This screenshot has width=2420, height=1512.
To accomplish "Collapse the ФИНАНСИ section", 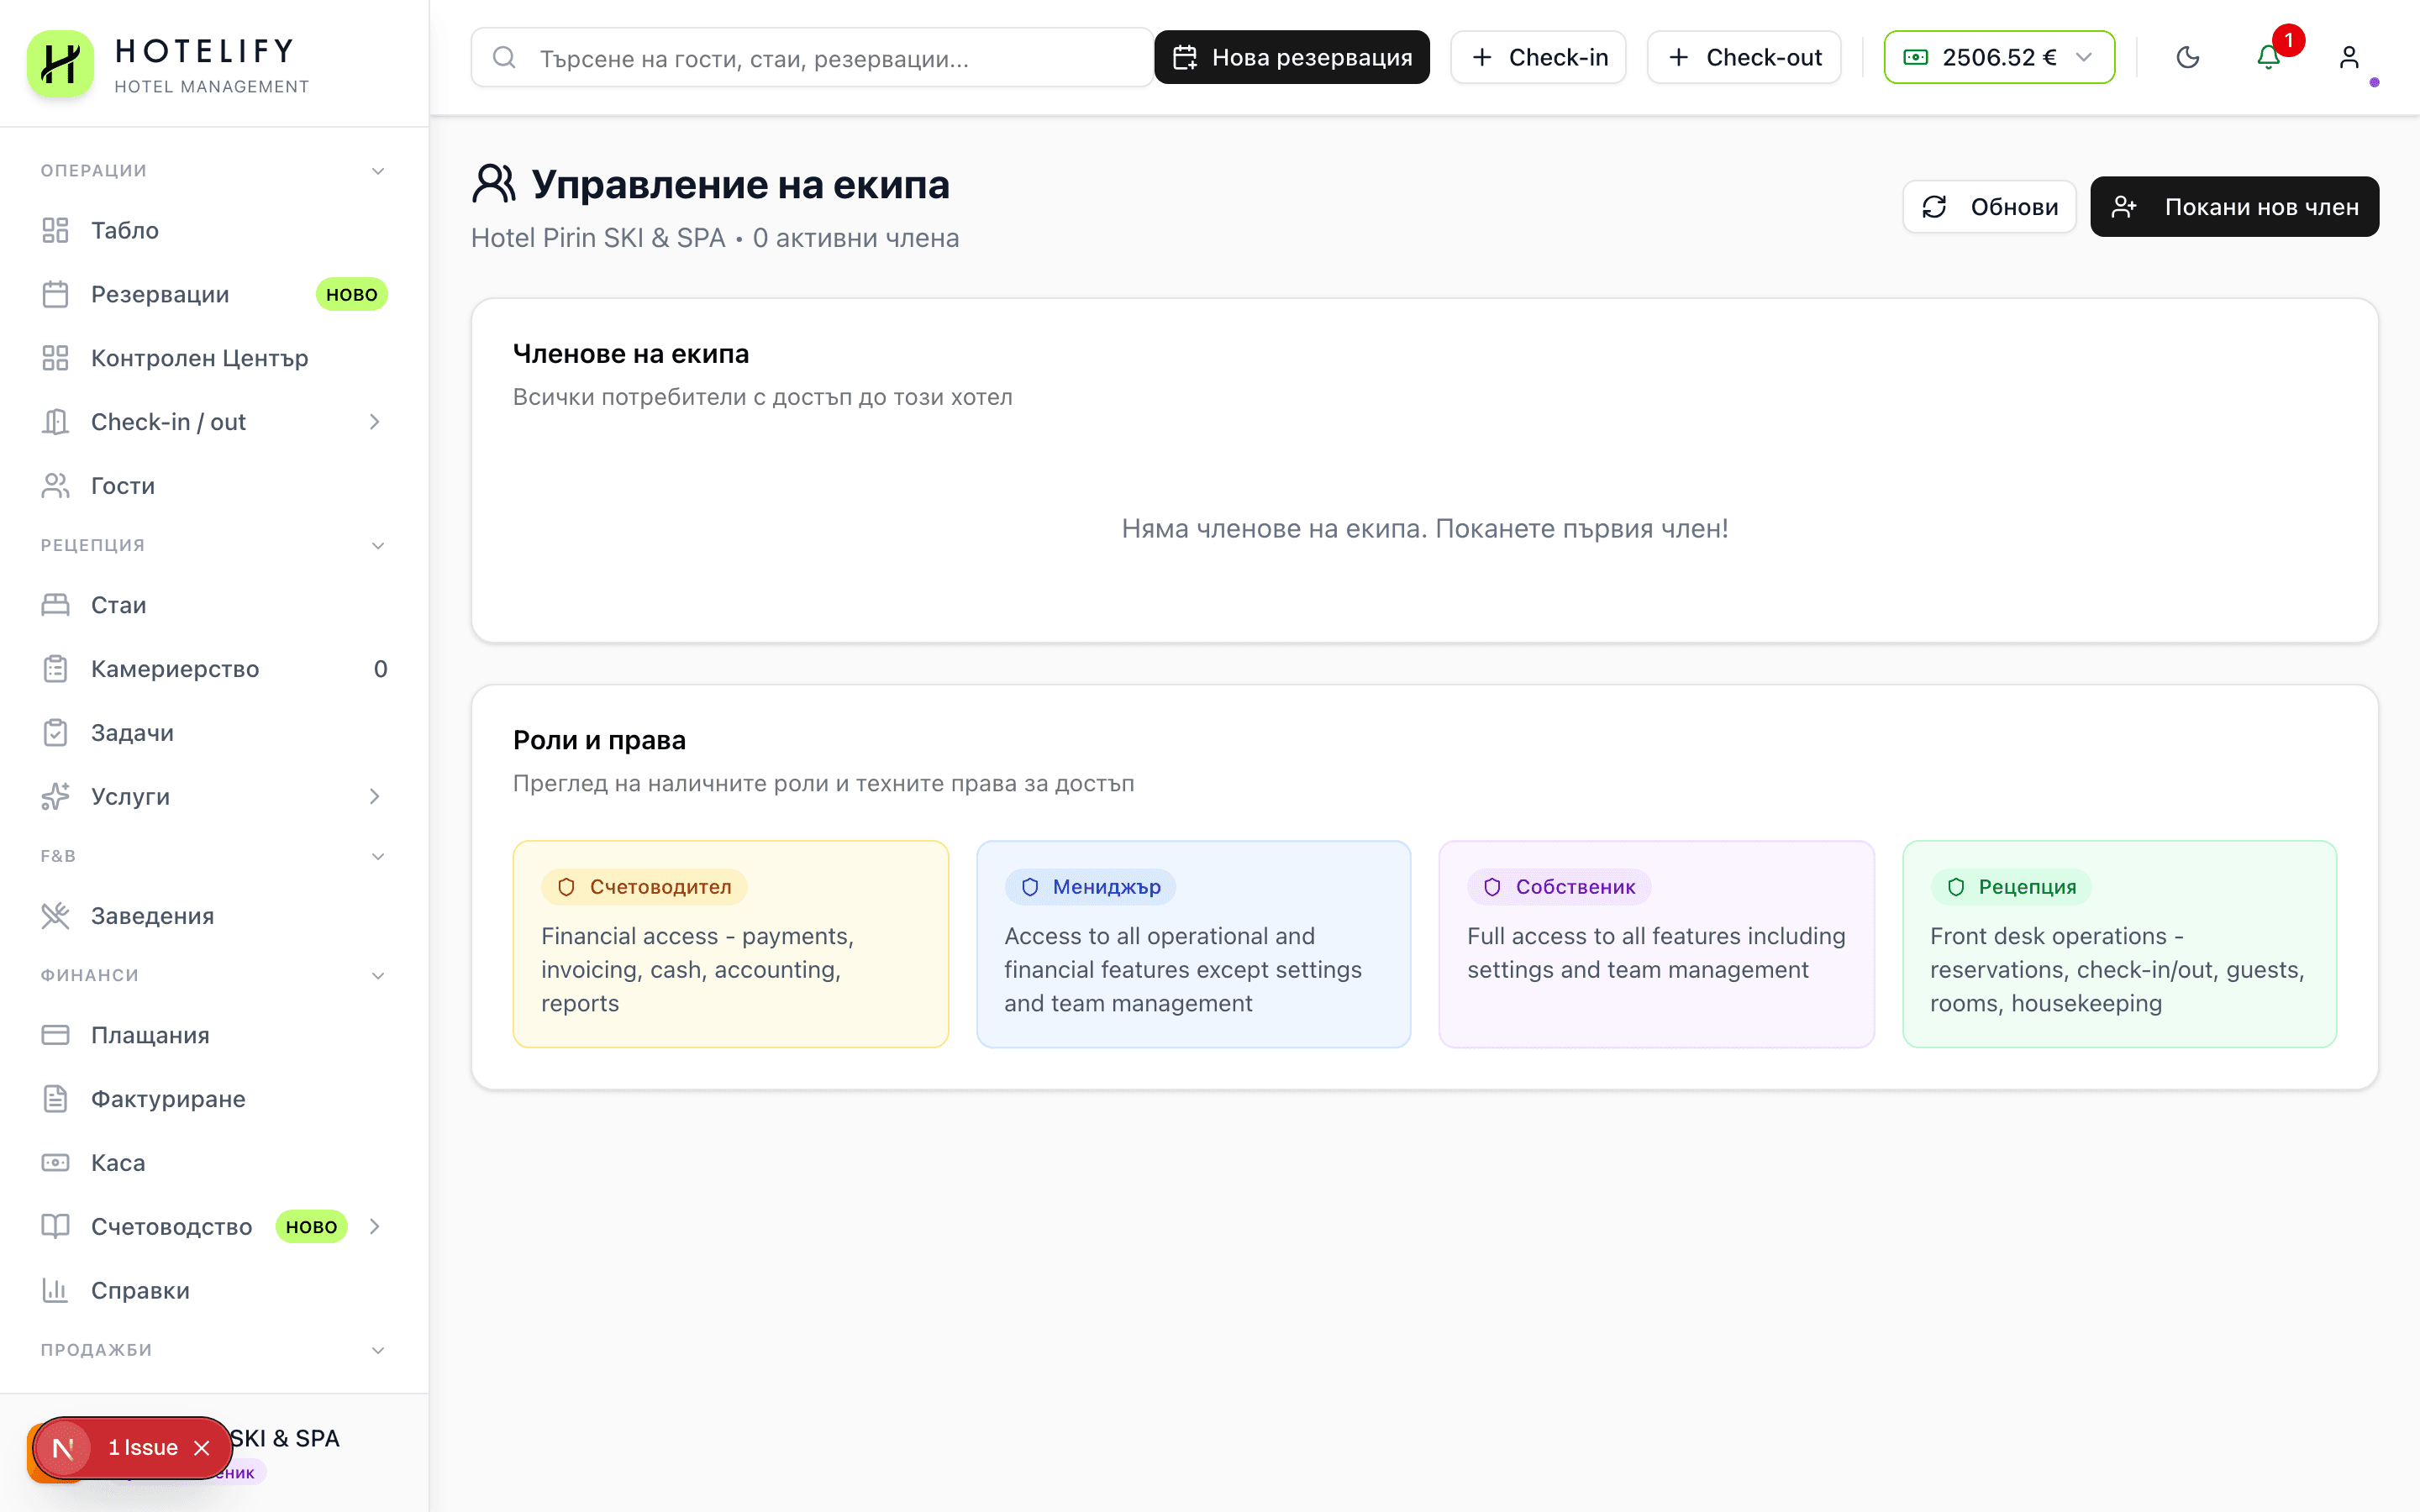I will point(378,976).
